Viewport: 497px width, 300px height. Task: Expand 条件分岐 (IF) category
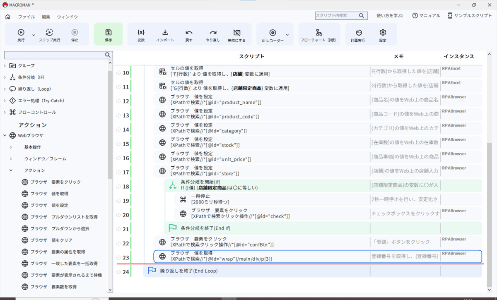coord(5,77)
